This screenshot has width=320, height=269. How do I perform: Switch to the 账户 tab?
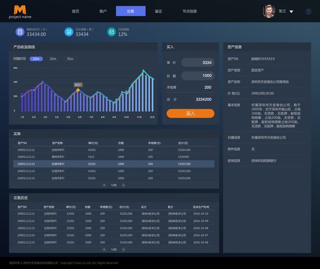103,11
